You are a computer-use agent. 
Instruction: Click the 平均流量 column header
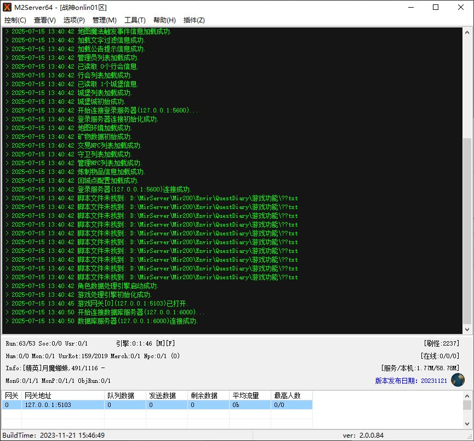tap(250, 395)
